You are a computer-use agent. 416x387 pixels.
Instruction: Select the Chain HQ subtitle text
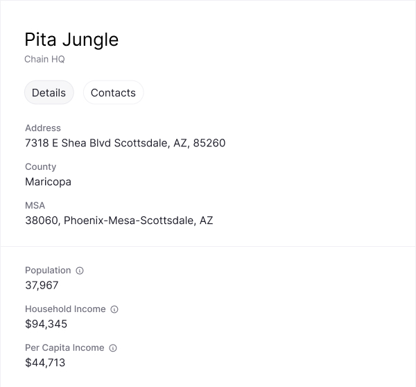(44, 59)
